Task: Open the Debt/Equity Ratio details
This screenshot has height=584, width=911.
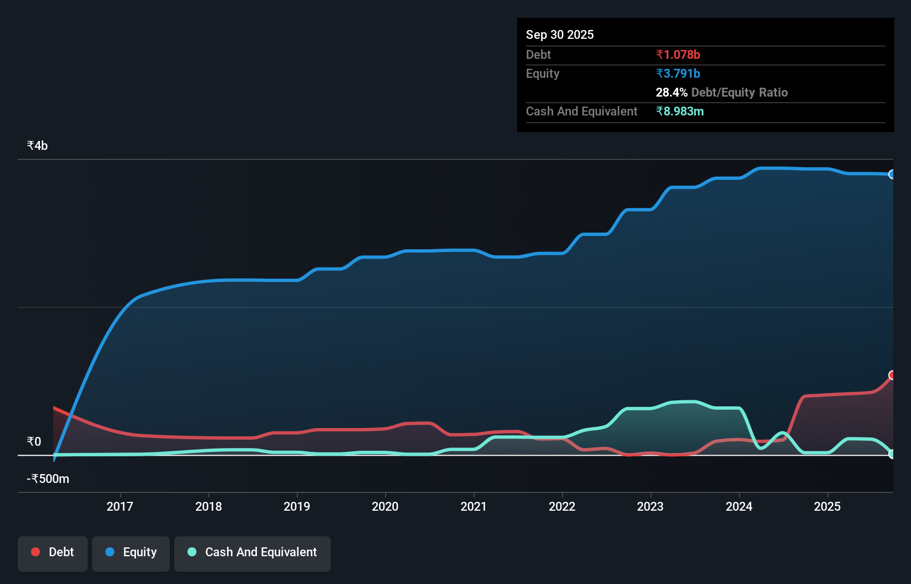Action: 722,92
